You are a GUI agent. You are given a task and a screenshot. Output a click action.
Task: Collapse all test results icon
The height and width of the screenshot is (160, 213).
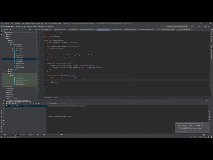[22, 103]
